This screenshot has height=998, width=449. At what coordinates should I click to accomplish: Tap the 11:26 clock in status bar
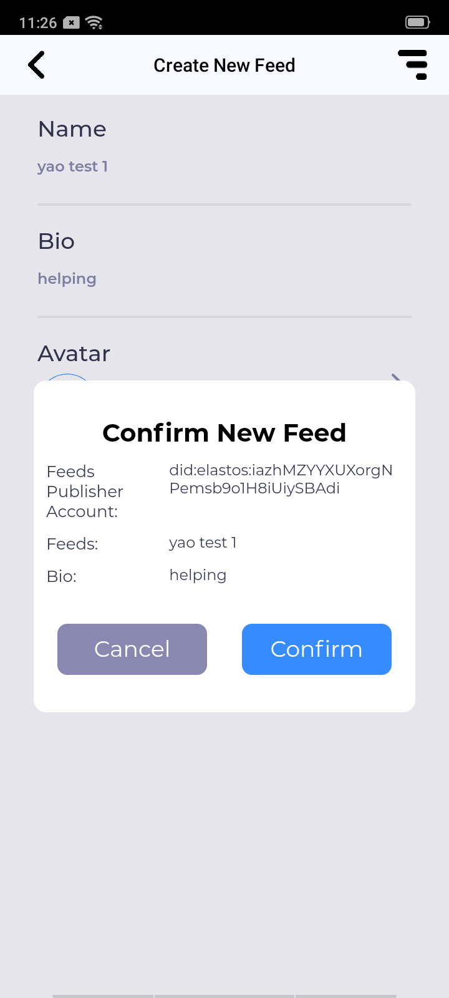(38, 23)
